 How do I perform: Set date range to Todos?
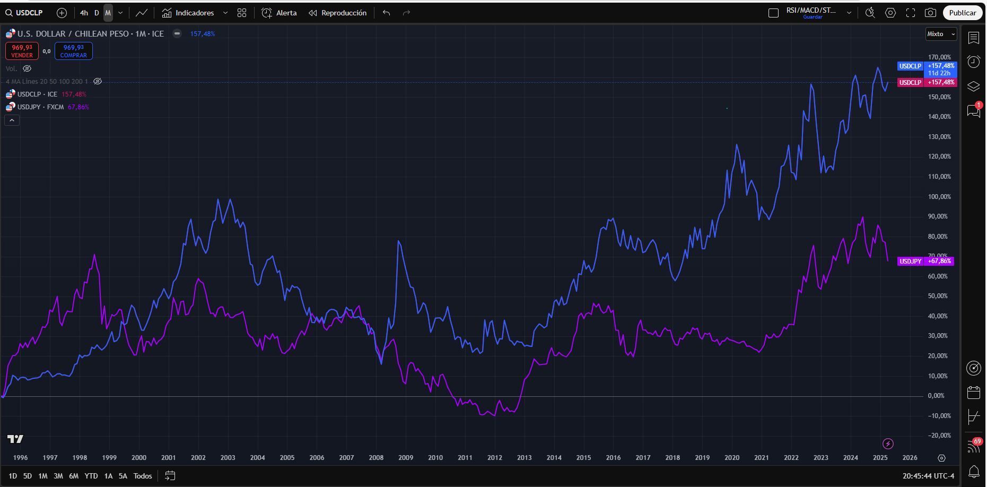click(x=143, y=476)
